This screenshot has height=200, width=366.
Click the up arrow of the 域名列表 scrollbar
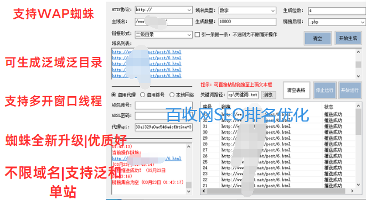(x=358, y=52)
